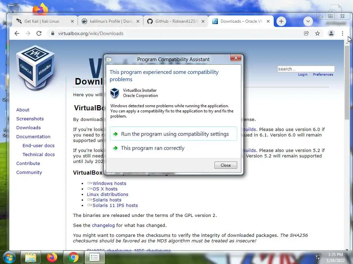Image resolution: width=353 pixels, height=264 pixels.
Task: Open Chrome's three-dot menu
Action: [x=342, y=33]
